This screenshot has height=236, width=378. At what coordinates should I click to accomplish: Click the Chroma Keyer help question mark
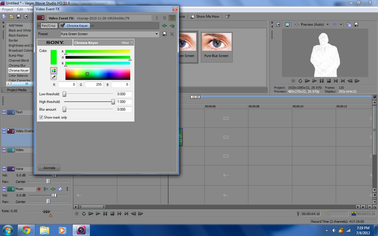(x=132, y=42)
